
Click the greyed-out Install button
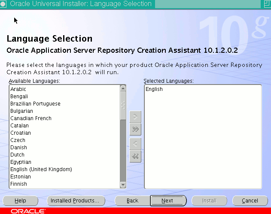[x=209, y=201]
